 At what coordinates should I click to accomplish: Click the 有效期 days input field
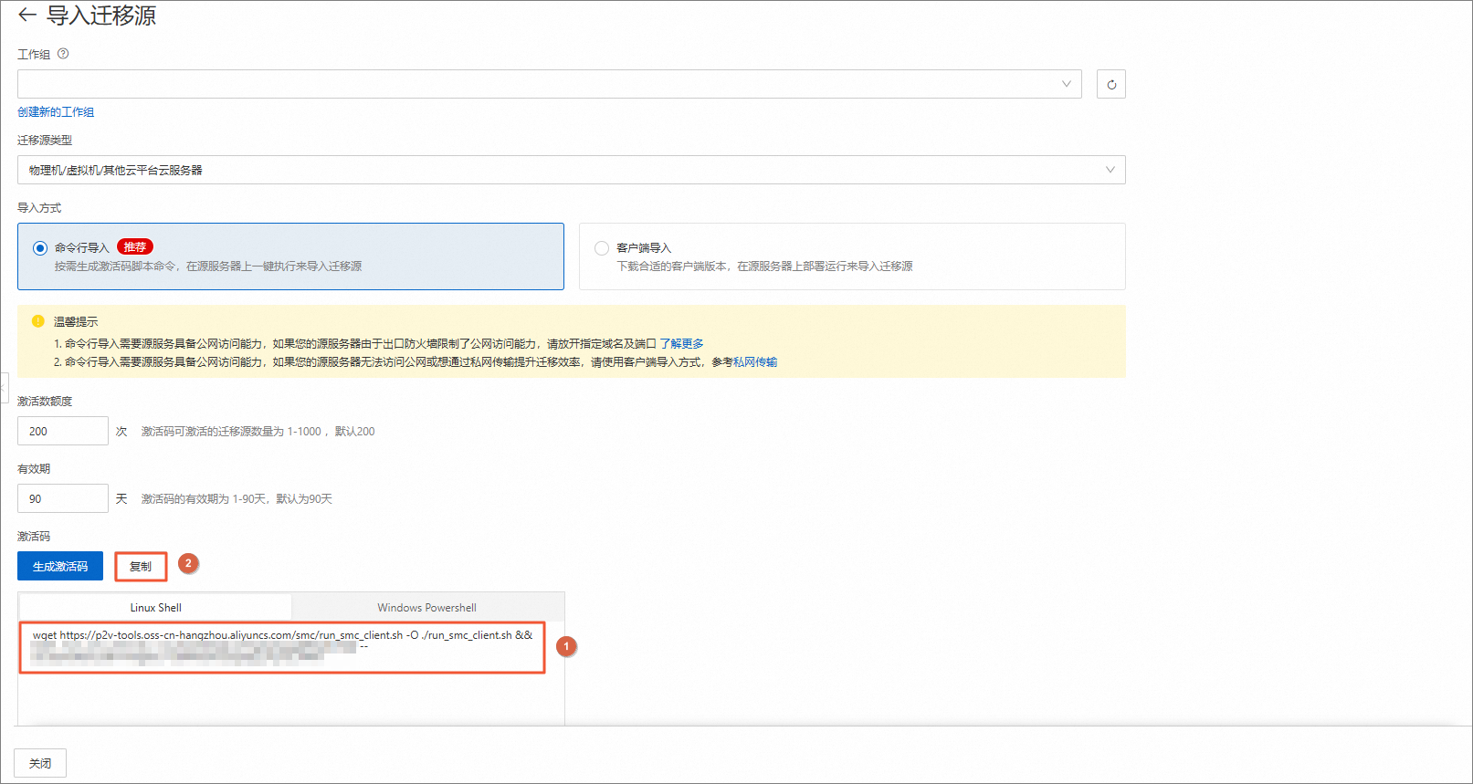click(63, 498)
